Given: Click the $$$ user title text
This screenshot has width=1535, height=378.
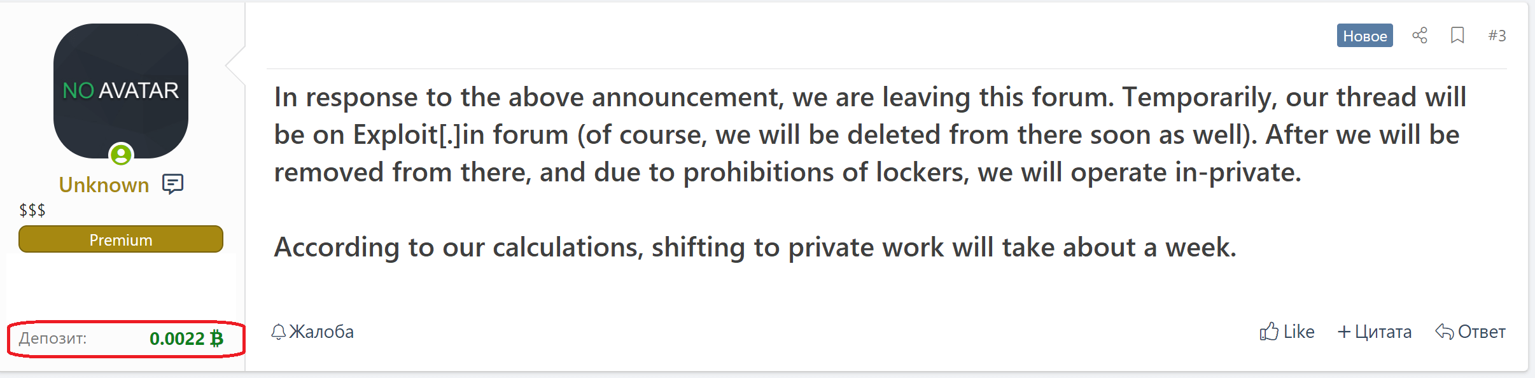Looking at the screenshot, I should [32, 210].
